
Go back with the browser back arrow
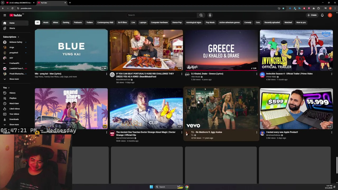tap(3, 8)
